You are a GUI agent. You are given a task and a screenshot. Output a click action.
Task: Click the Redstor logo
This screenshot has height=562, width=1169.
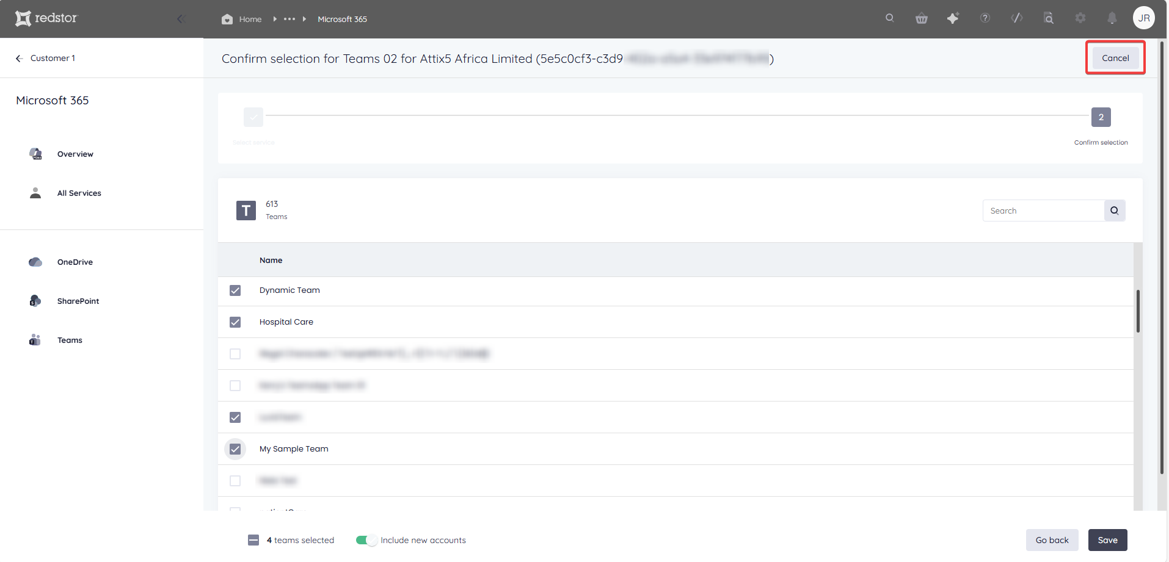tap(46, 18)
